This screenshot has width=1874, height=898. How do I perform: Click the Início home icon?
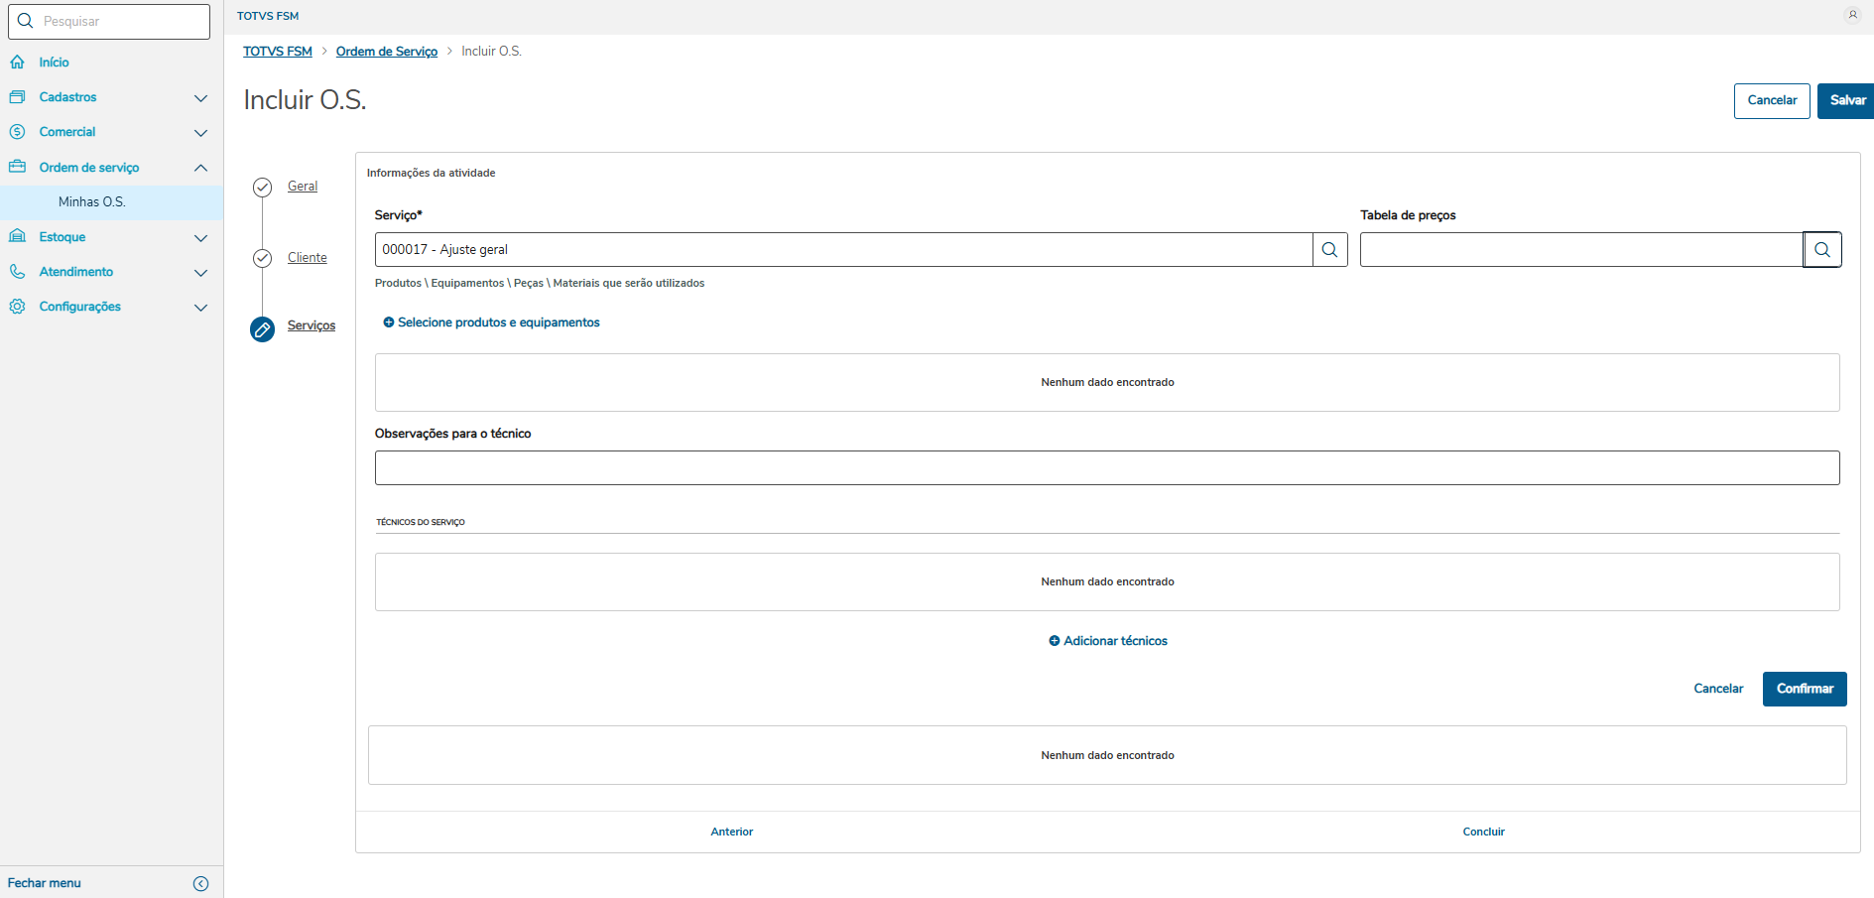(18, 63)
